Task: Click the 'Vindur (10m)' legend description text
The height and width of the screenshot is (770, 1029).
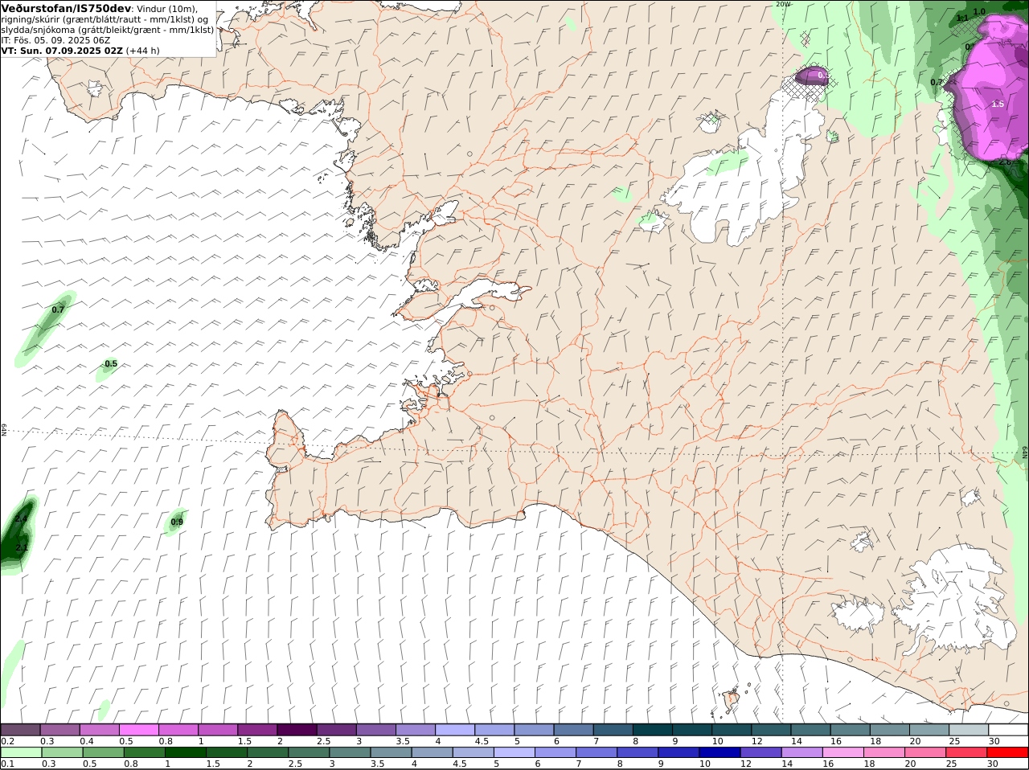Action: [x=167, y=9]
